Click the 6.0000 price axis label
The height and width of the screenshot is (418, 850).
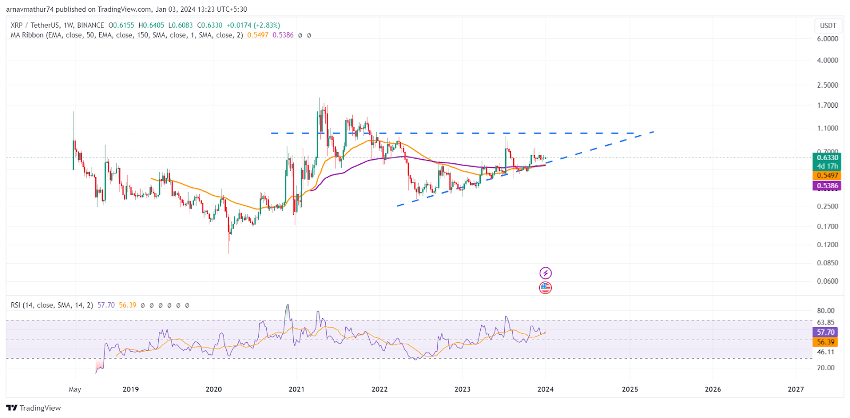pos(828,39)
